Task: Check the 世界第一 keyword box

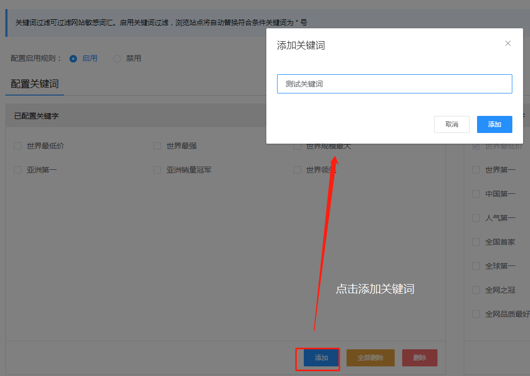Action: pos(476,170)
